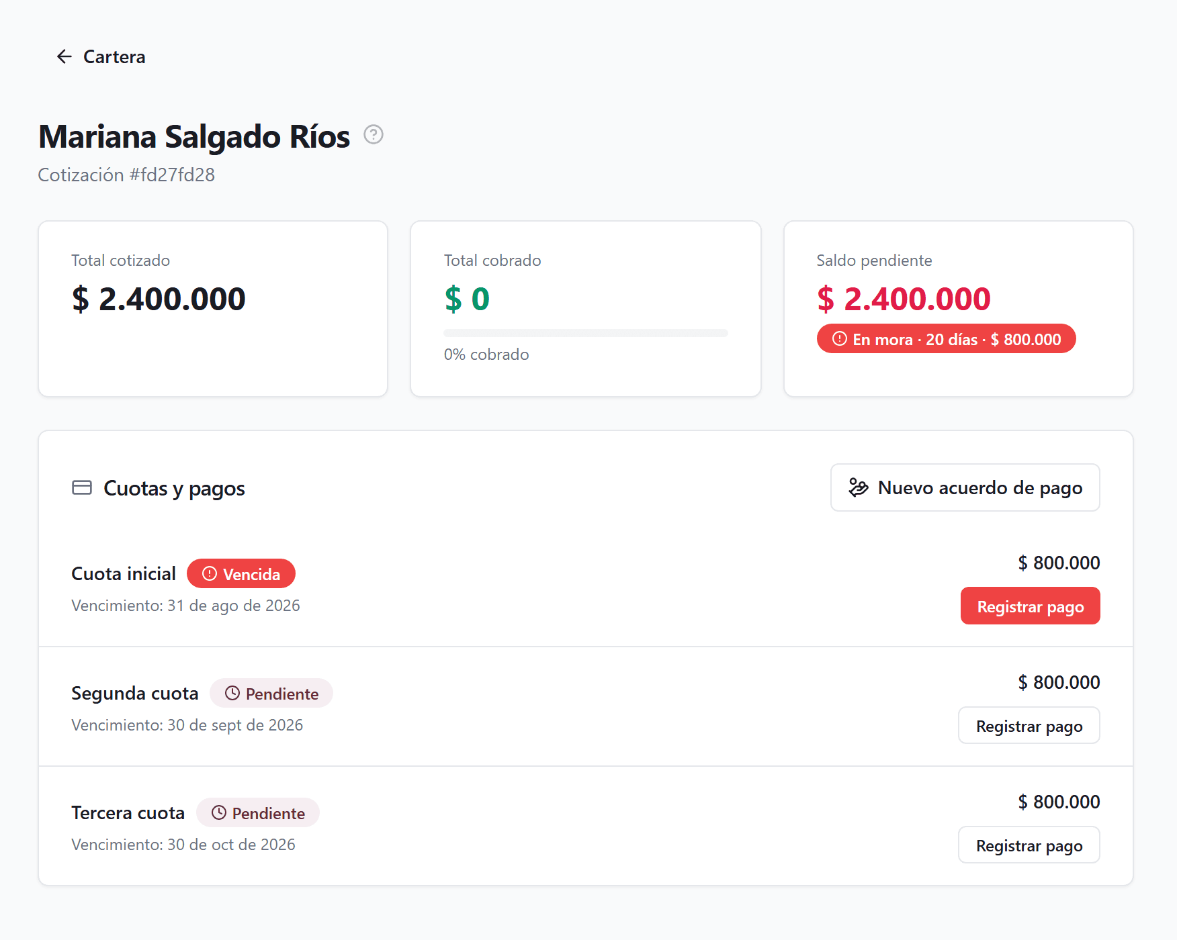
Task: Click the Pendiente badge of Segunda cuota
Action: pyautogui.click(x=271, y=694)
